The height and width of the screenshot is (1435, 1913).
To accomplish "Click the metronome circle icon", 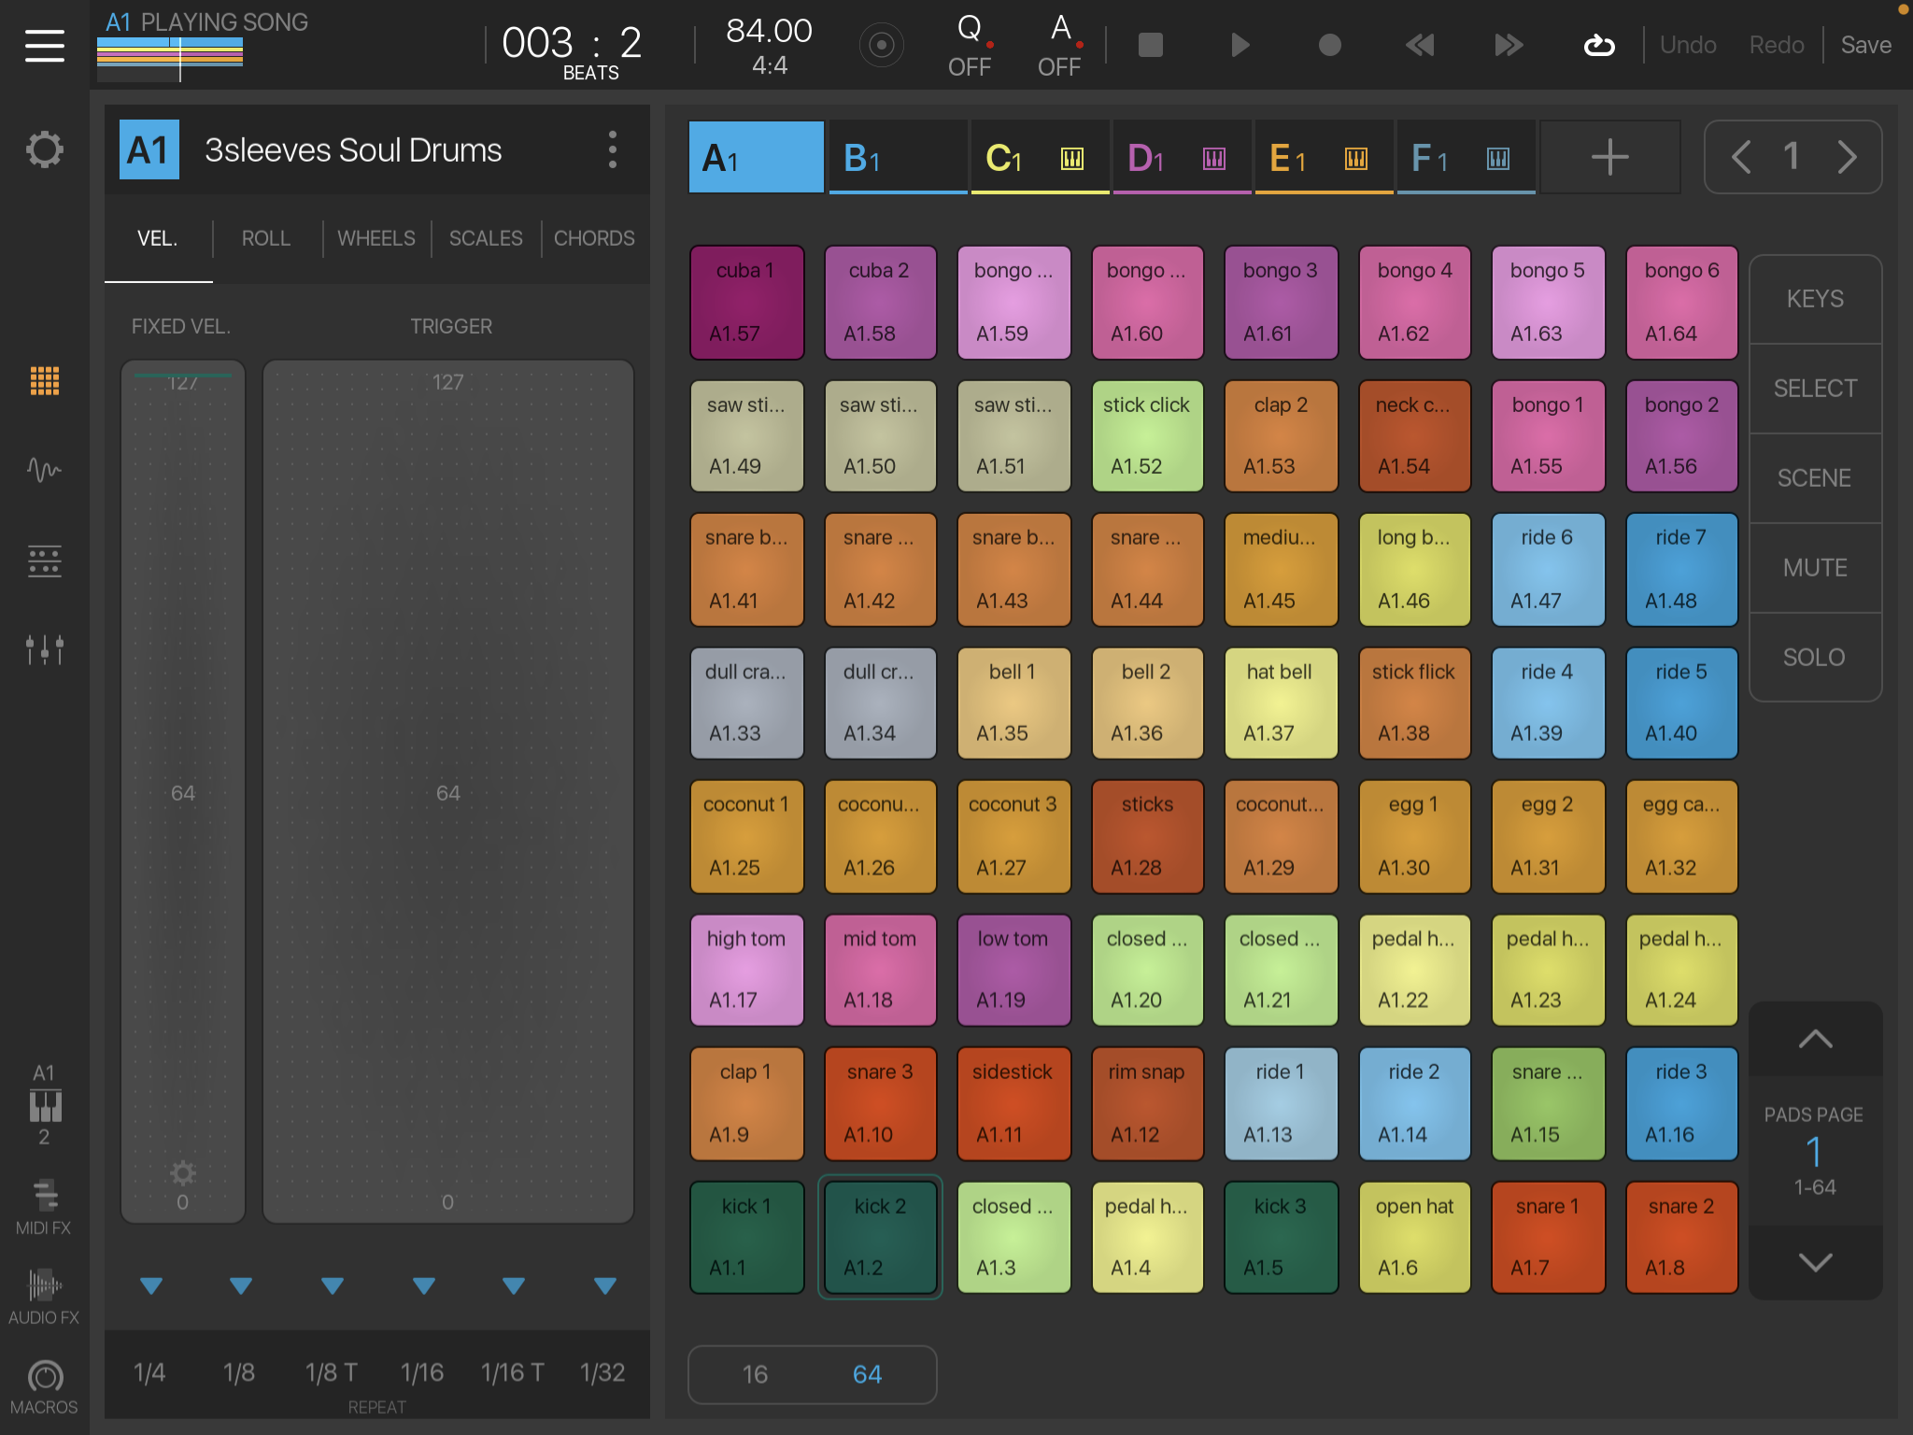I will pyautogui.click(x=881, y=45).
